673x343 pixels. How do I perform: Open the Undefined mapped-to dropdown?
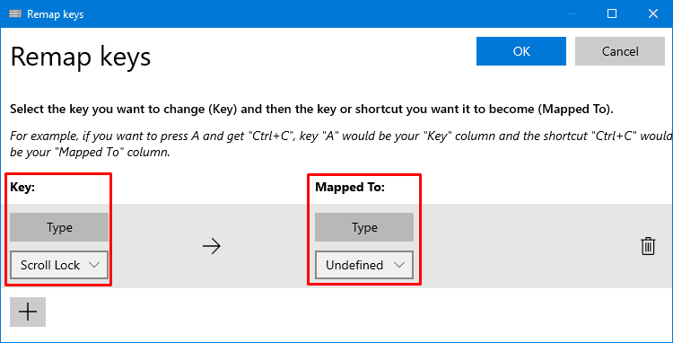(x=364, y=265)
